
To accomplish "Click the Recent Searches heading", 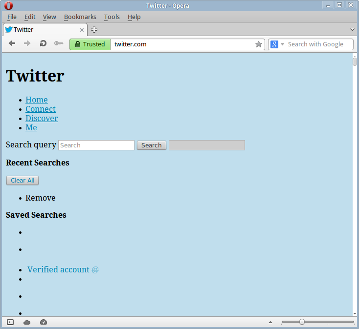I will 38,163.
